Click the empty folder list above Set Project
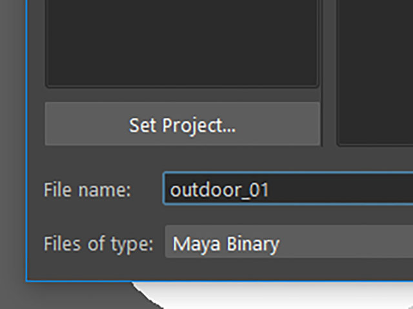413x309 pixels. [182, 42]
